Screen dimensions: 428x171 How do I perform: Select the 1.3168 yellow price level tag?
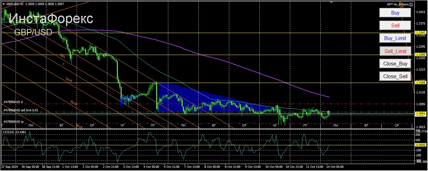[x=420, y=83]
